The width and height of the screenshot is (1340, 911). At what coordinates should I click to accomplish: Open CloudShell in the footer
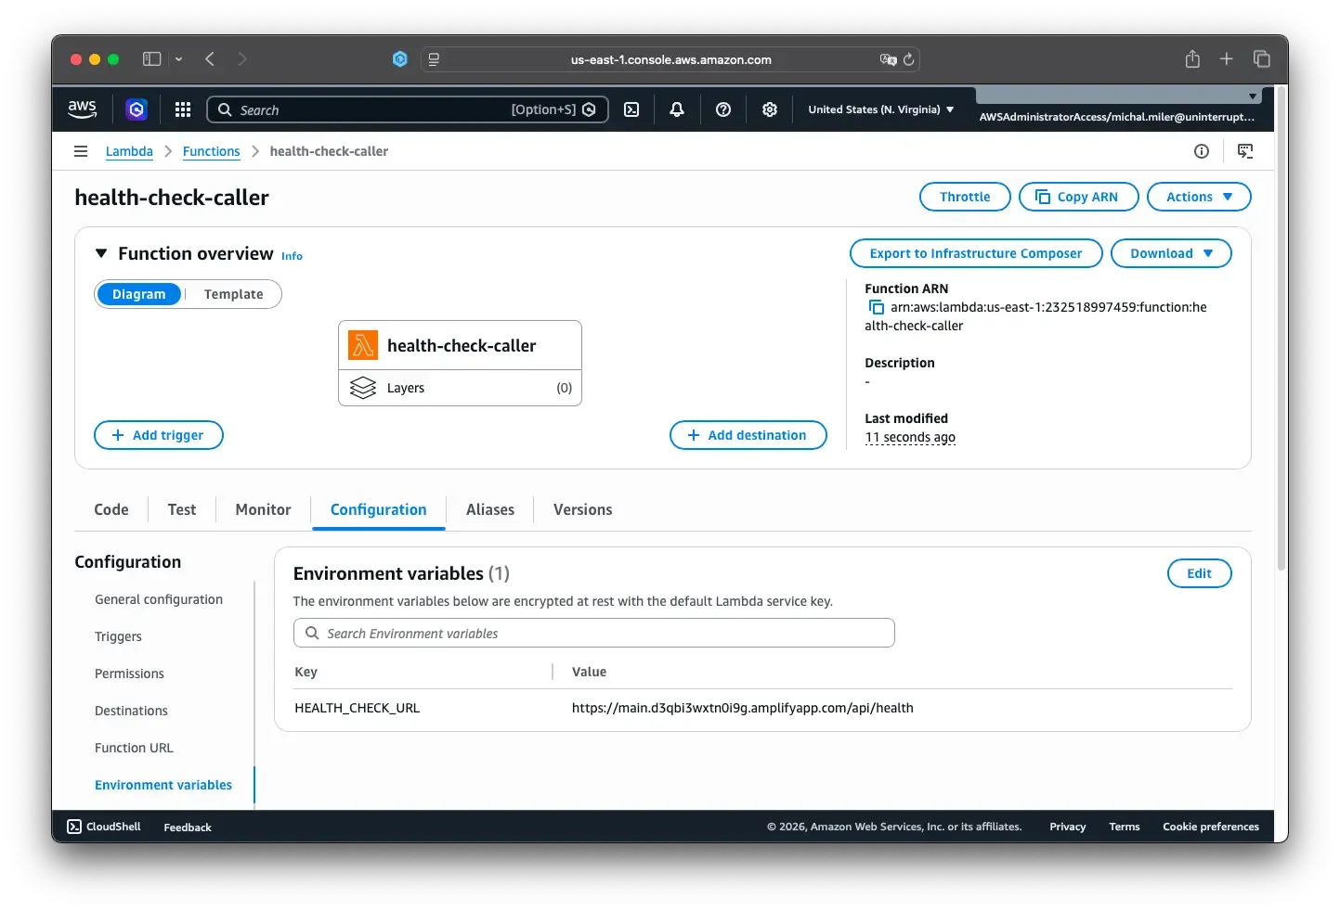(x=104, y=827)
